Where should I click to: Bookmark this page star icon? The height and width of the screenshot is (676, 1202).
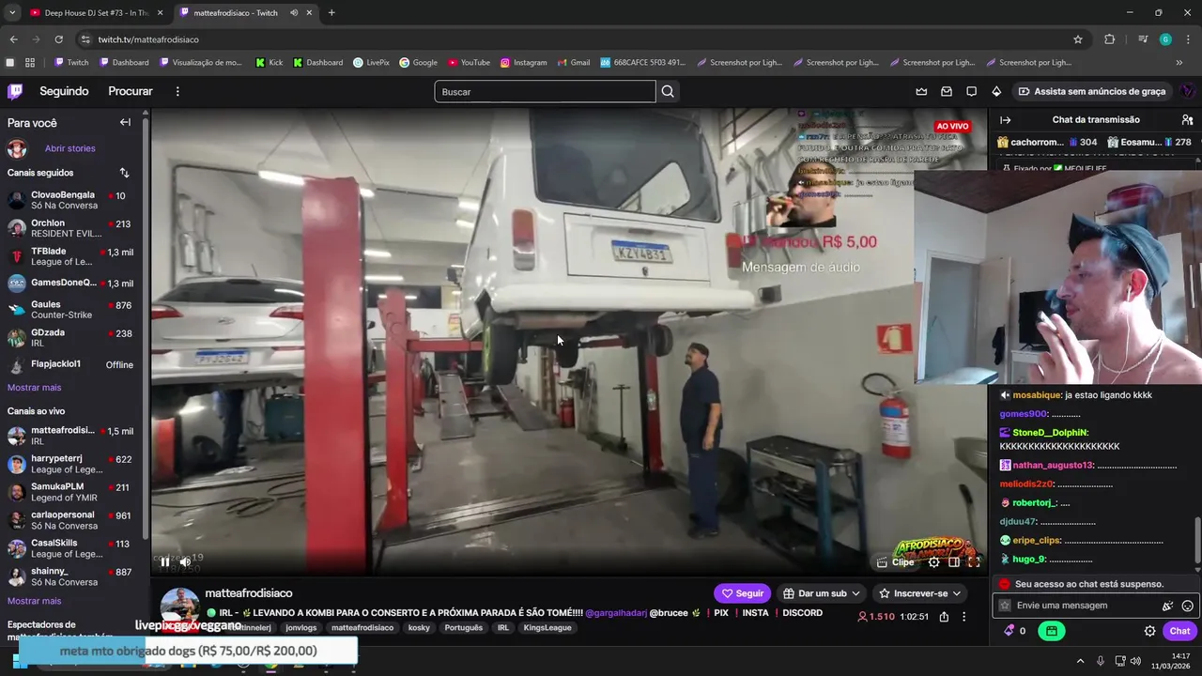coord(1078,39)
